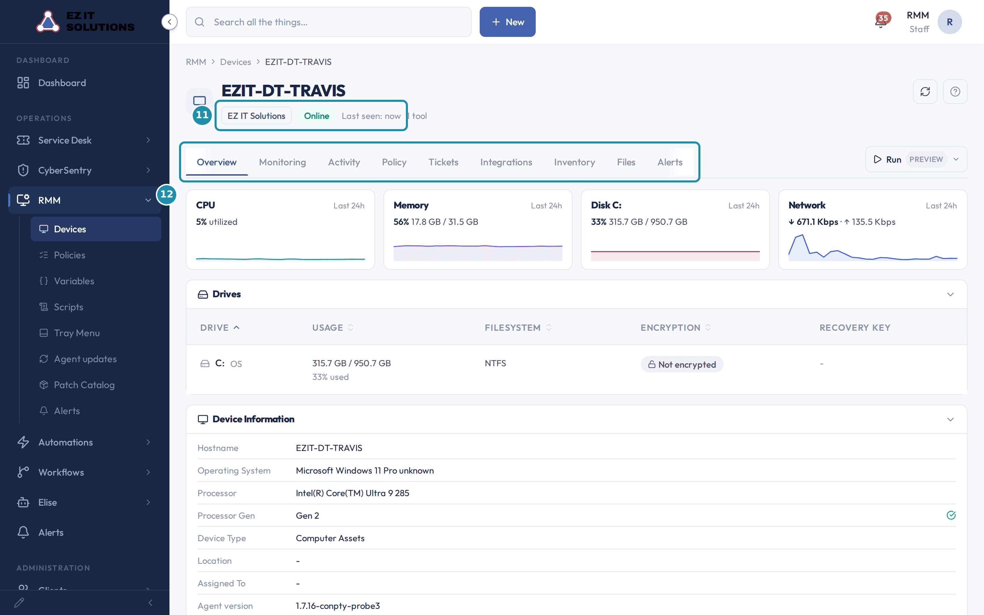Sort table by USAGE column
The width and height of the screenshot is (984, 615).
point(333,327)
